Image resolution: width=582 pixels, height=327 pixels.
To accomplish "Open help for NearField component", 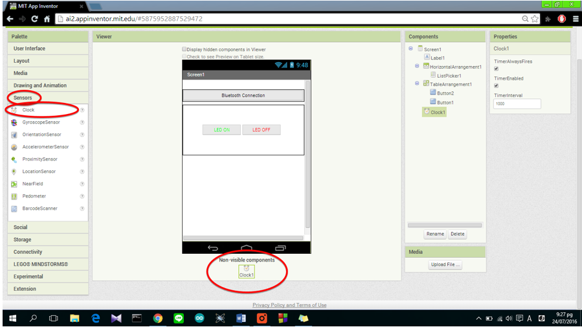I will coord(82,184).
